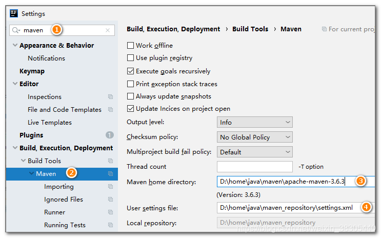This screenshot has height=238, width=381.
Task: Uncheck Execute goals recursively
Action: click(130, 71)
